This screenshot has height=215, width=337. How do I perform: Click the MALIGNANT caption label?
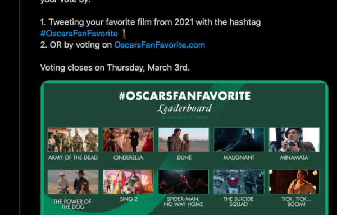click(239, 157)
